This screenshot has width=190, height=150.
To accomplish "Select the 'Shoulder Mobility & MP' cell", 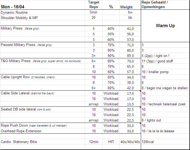I will pos(19,18).
